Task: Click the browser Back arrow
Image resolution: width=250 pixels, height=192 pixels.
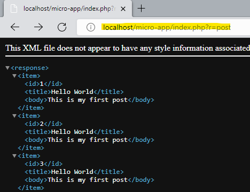Action: pos(15,27)
